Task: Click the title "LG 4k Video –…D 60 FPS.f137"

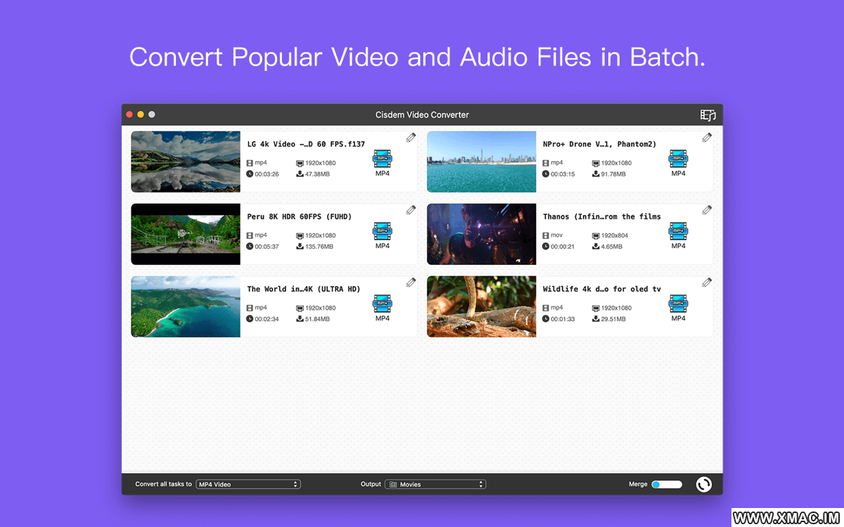Action: pos(306,144)
